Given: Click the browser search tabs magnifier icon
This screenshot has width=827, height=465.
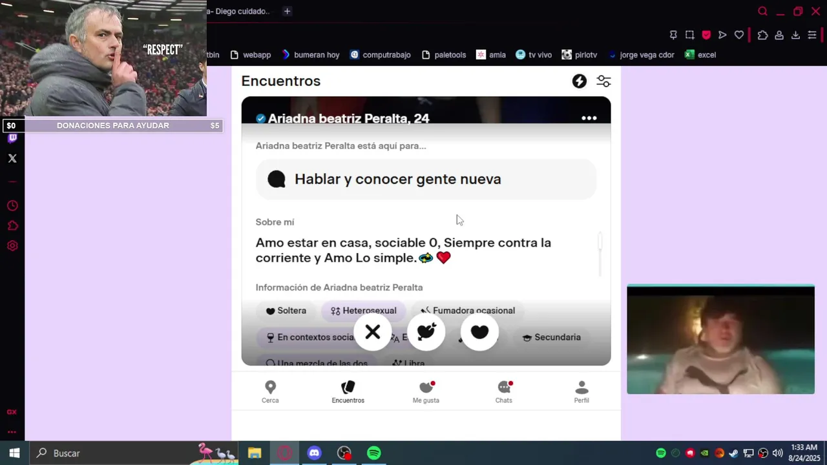Looking at the screenshot, I should pyautogui.click(x=762, y=11).
